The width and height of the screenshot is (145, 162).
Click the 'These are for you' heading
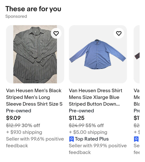click(33, 9)
